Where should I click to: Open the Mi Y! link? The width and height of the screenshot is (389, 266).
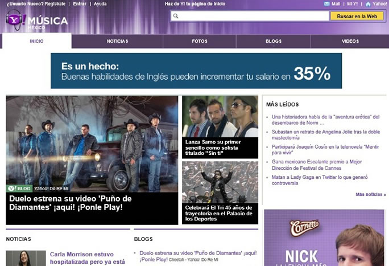352,4
